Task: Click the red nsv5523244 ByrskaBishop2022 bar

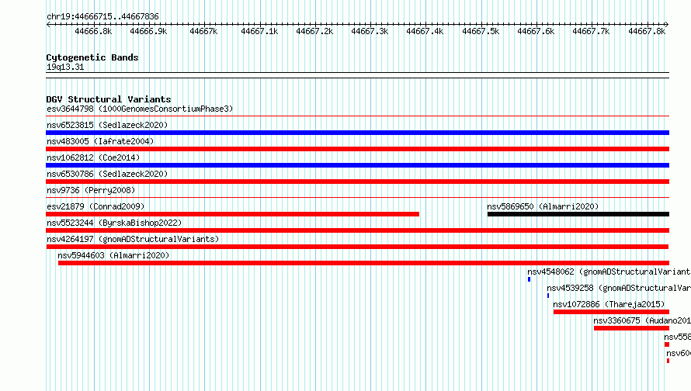Action: (x=357, y=230)
